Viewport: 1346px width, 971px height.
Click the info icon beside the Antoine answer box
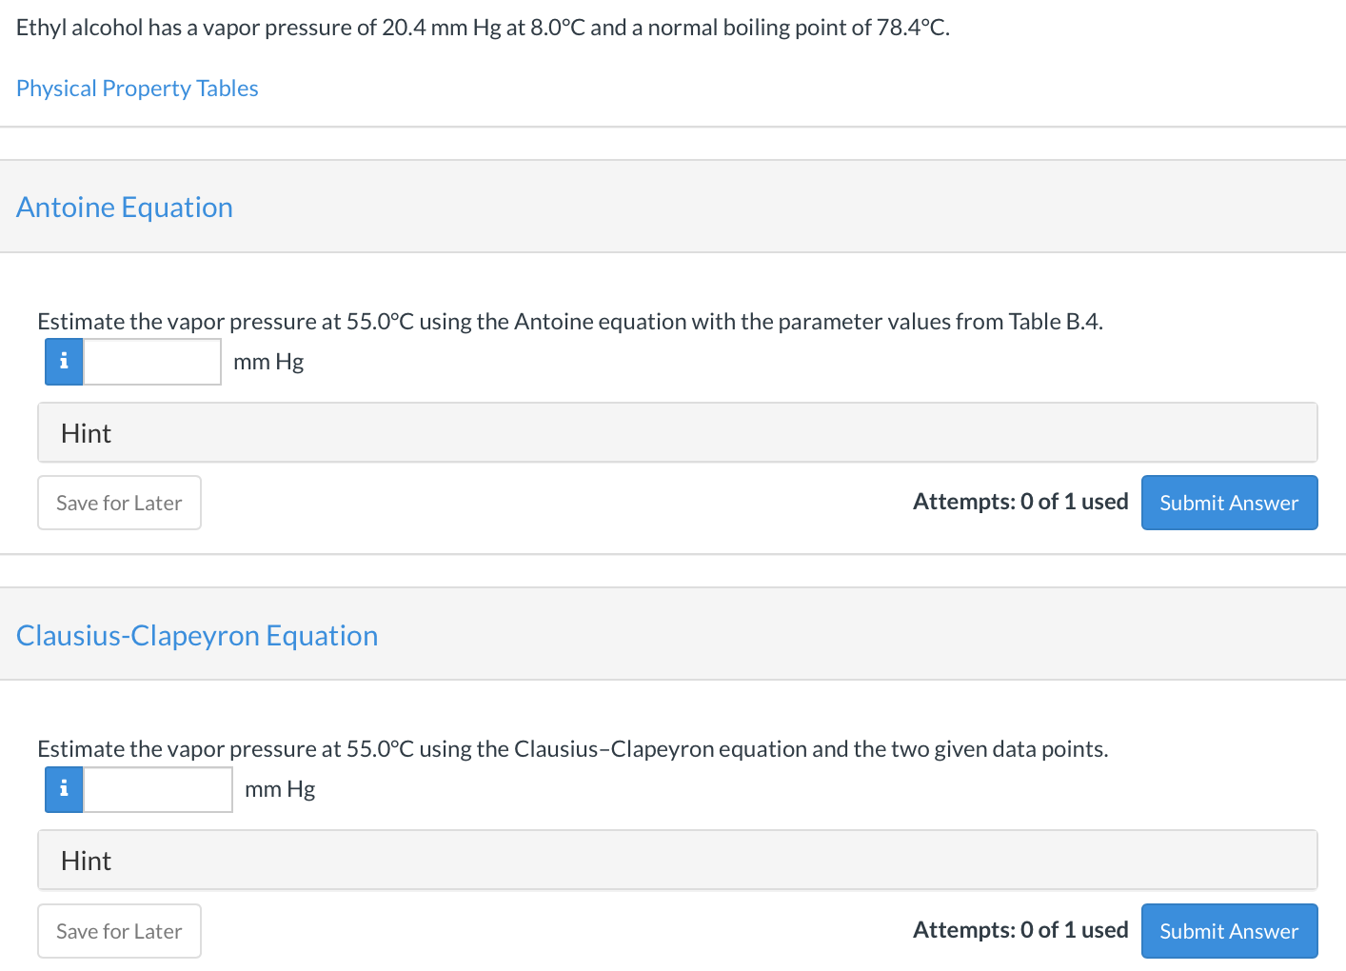64,362
